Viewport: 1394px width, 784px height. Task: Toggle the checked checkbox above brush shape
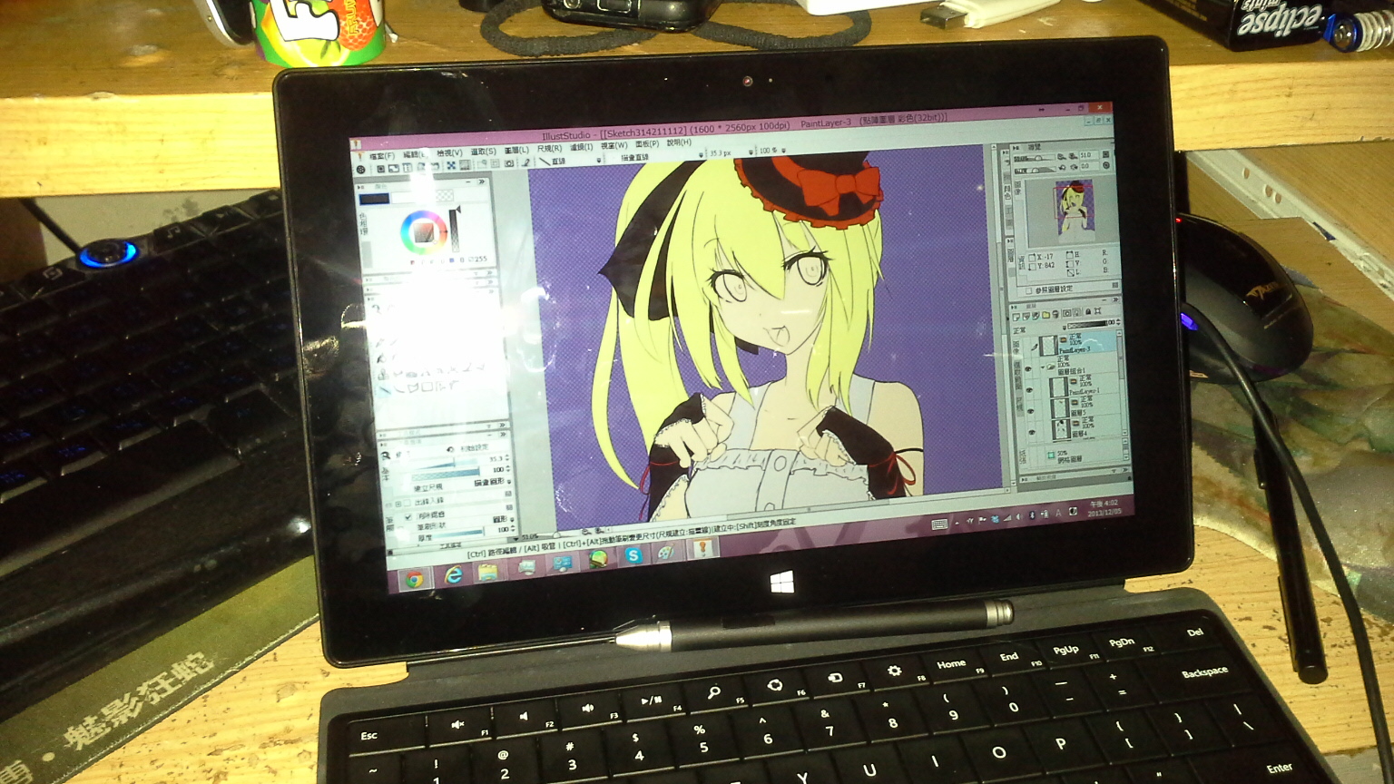[x=408, y=517]
